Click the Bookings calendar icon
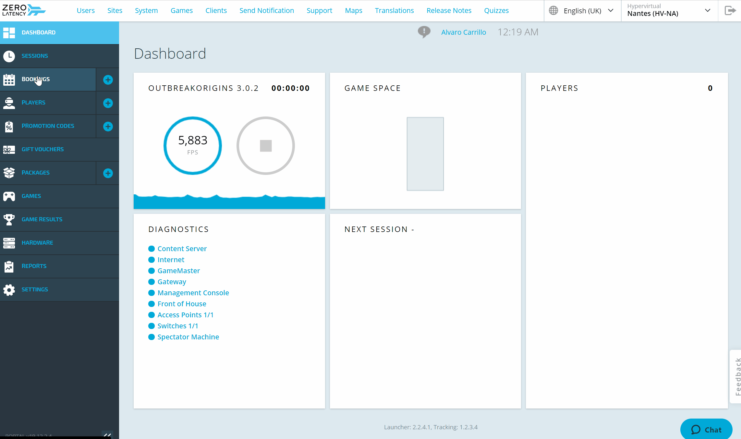 [9, 79]
